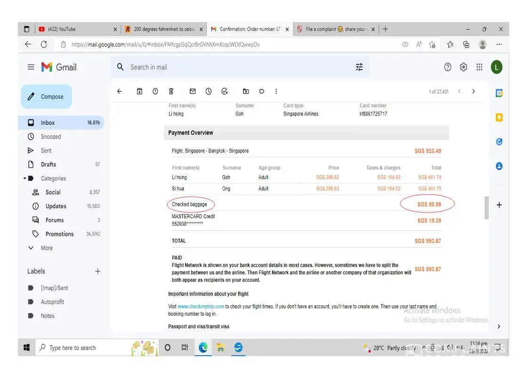
Task: Collapse the Categories section
Action: click(25, 179)
